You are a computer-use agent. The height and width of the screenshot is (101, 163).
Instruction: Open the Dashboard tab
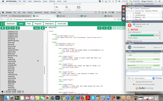click(11, 24)
